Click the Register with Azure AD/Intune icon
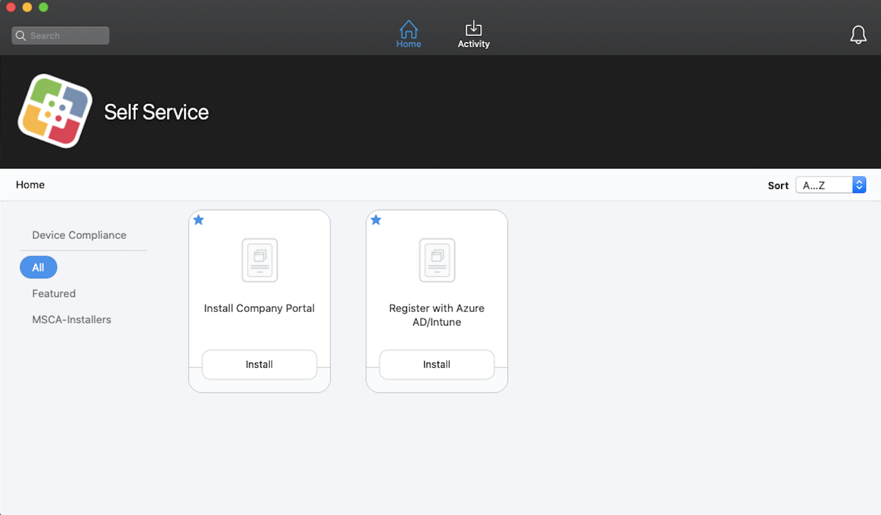This screenshot has height=515, width=881. click(x=437, y=260)
